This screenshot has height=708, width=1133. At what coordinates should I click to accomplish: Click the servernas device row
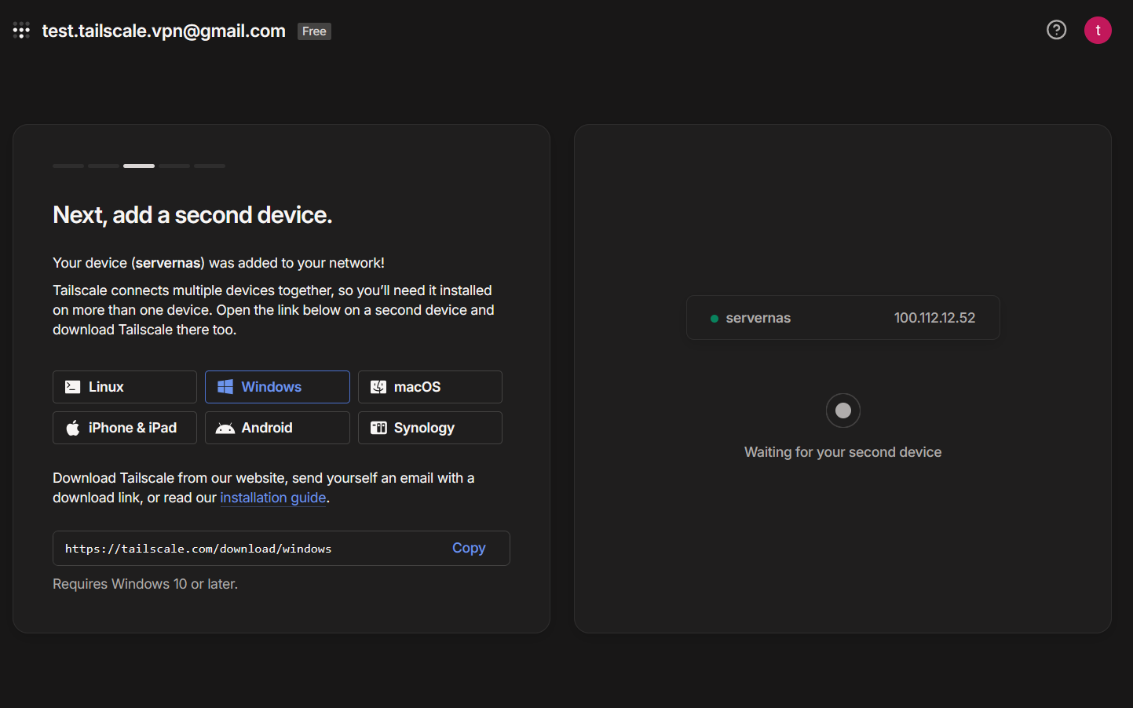coord(842,318)
